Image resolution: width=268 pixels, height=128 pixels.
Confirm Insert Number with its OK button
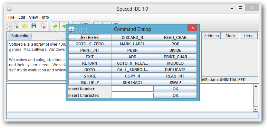pos(175,89)
